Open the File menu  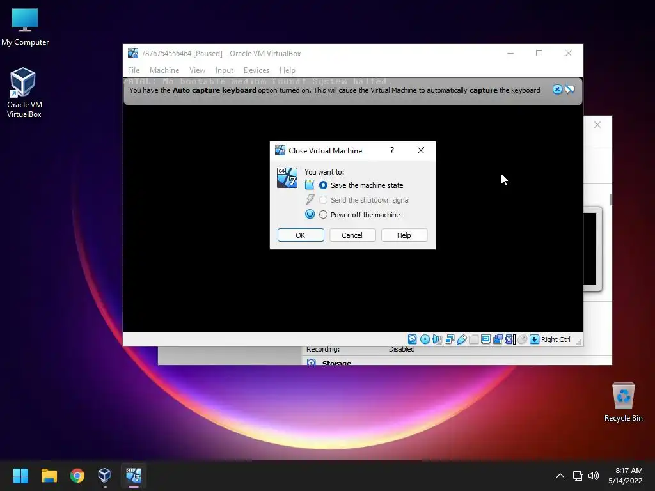pyautogui.click(x=134, y=70)
